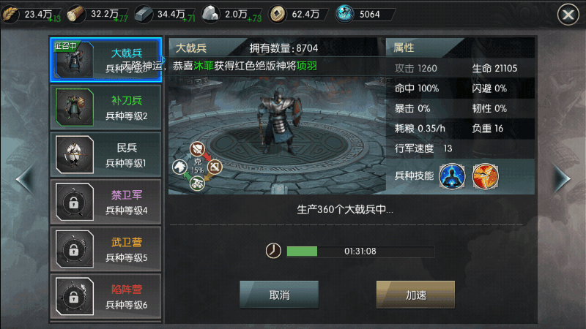Select the locked 武卫营 troop entry

[x=106, y=249]
